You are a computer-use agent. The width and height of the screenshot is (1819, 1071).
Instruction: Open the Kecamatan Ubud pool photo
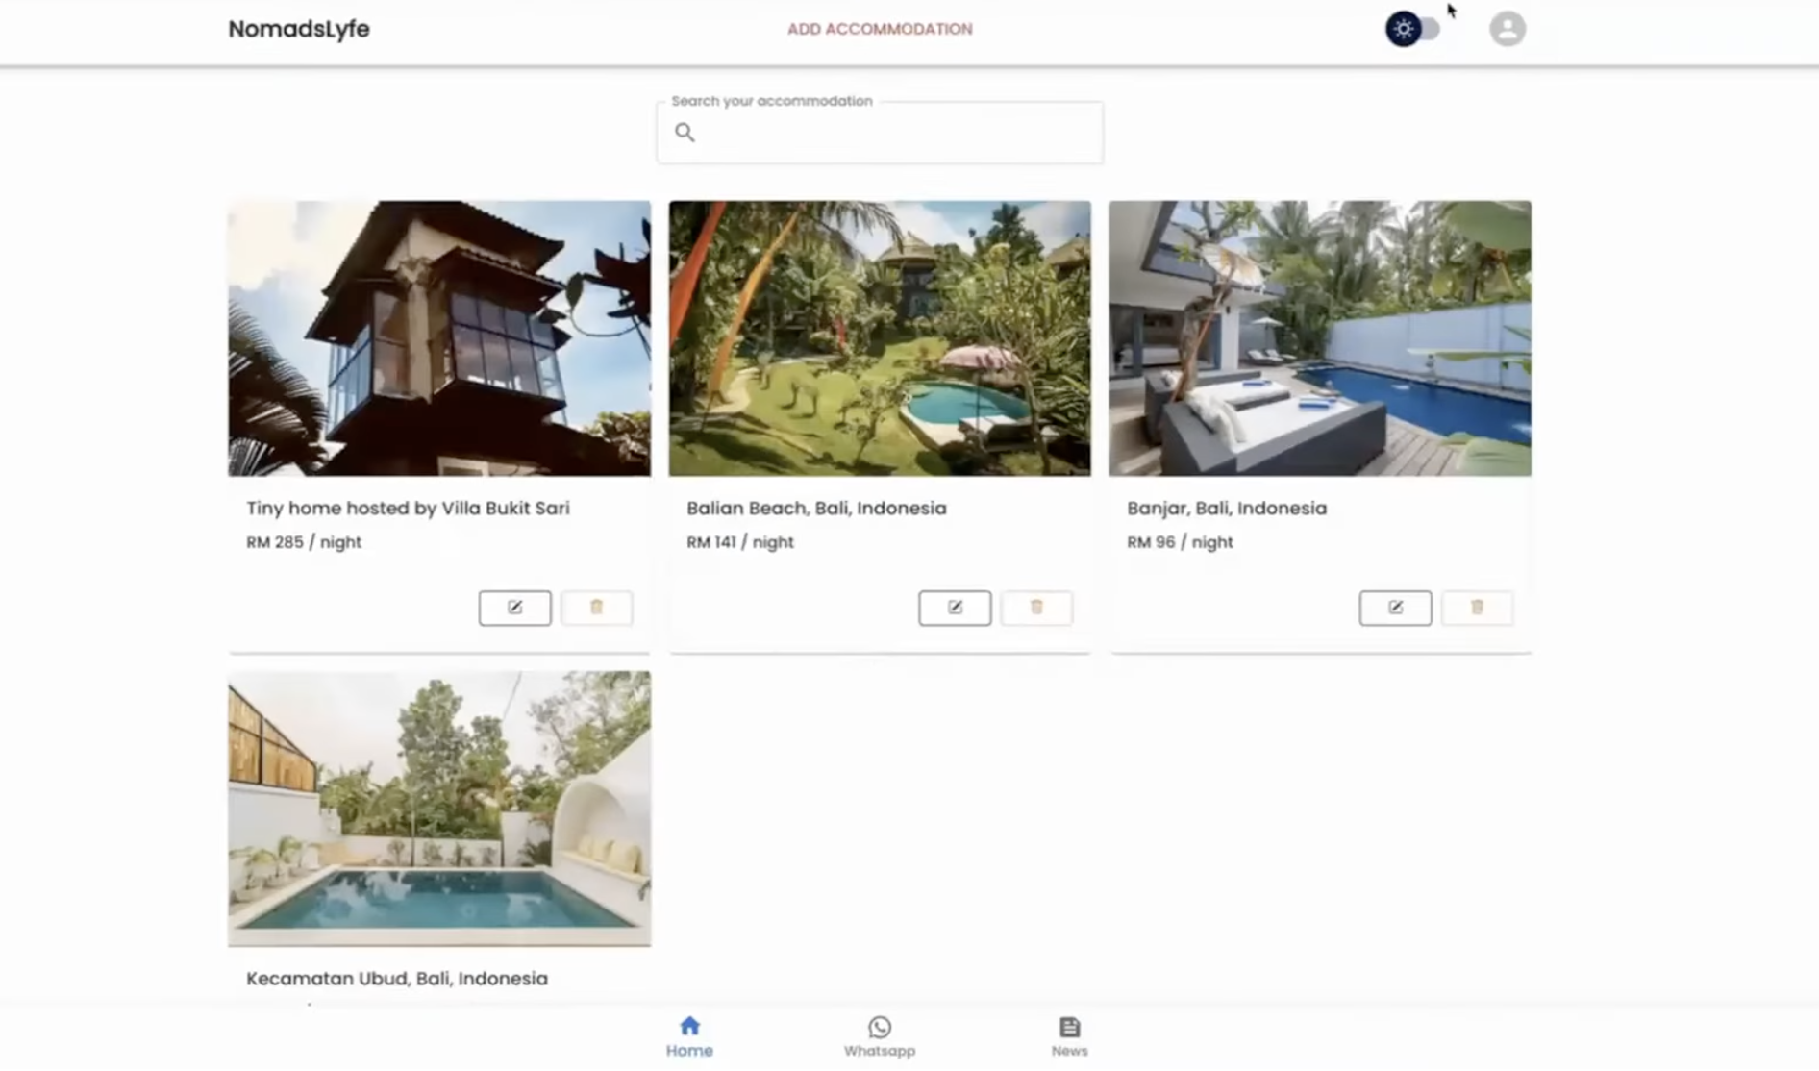(439, 809)
